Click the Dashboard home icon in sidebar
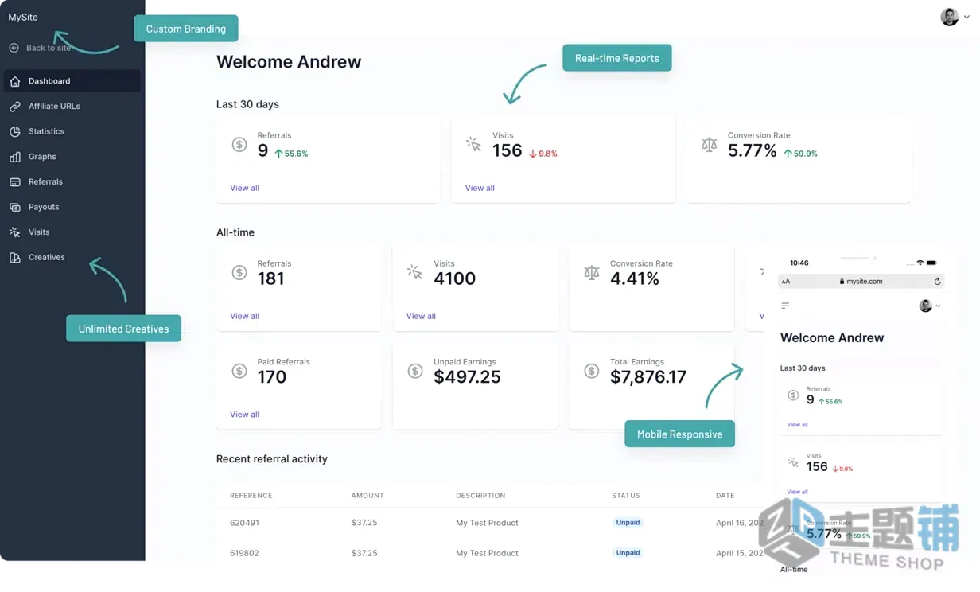This screenshot has width=980, height=592. tap(15, 81)
